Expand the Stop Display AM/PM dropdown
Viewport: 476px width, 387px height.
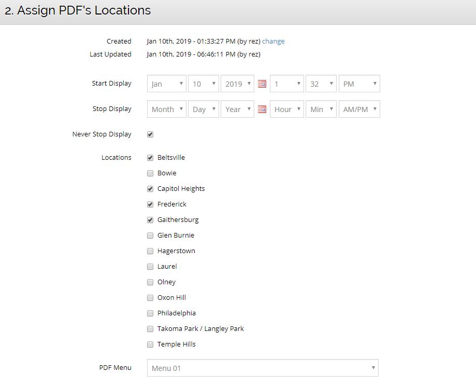click(x=359, y=109)
